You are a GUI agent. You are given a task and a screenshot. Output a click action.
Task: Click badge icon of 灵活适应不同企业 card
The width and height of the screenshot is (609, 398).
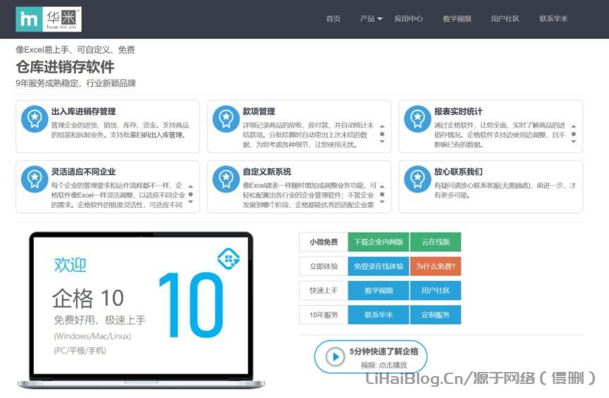35,179
